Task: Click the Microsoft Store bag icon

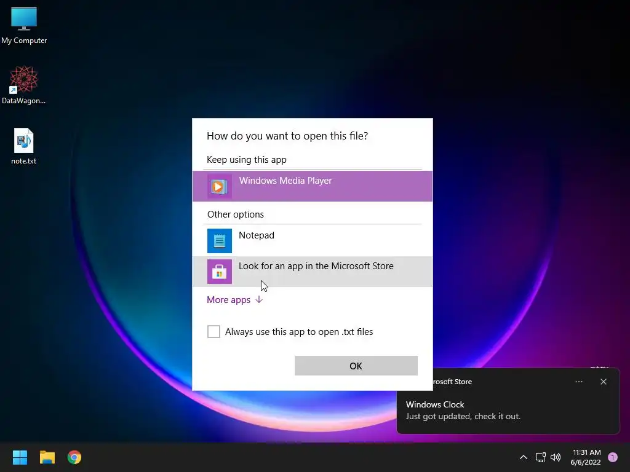Action: pos(220,271)
